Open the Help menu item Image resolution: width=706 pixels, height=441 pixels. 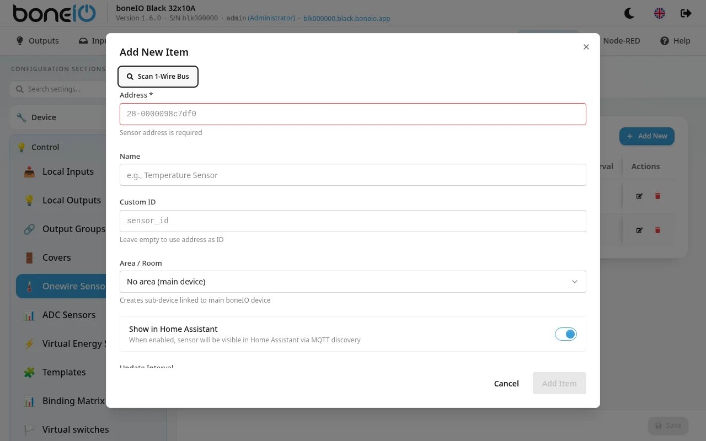(675, 41)
